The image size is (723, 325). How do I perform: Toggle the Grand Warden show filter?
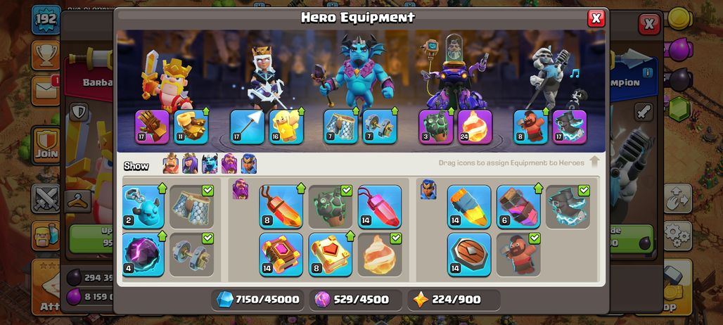point(229,164)
